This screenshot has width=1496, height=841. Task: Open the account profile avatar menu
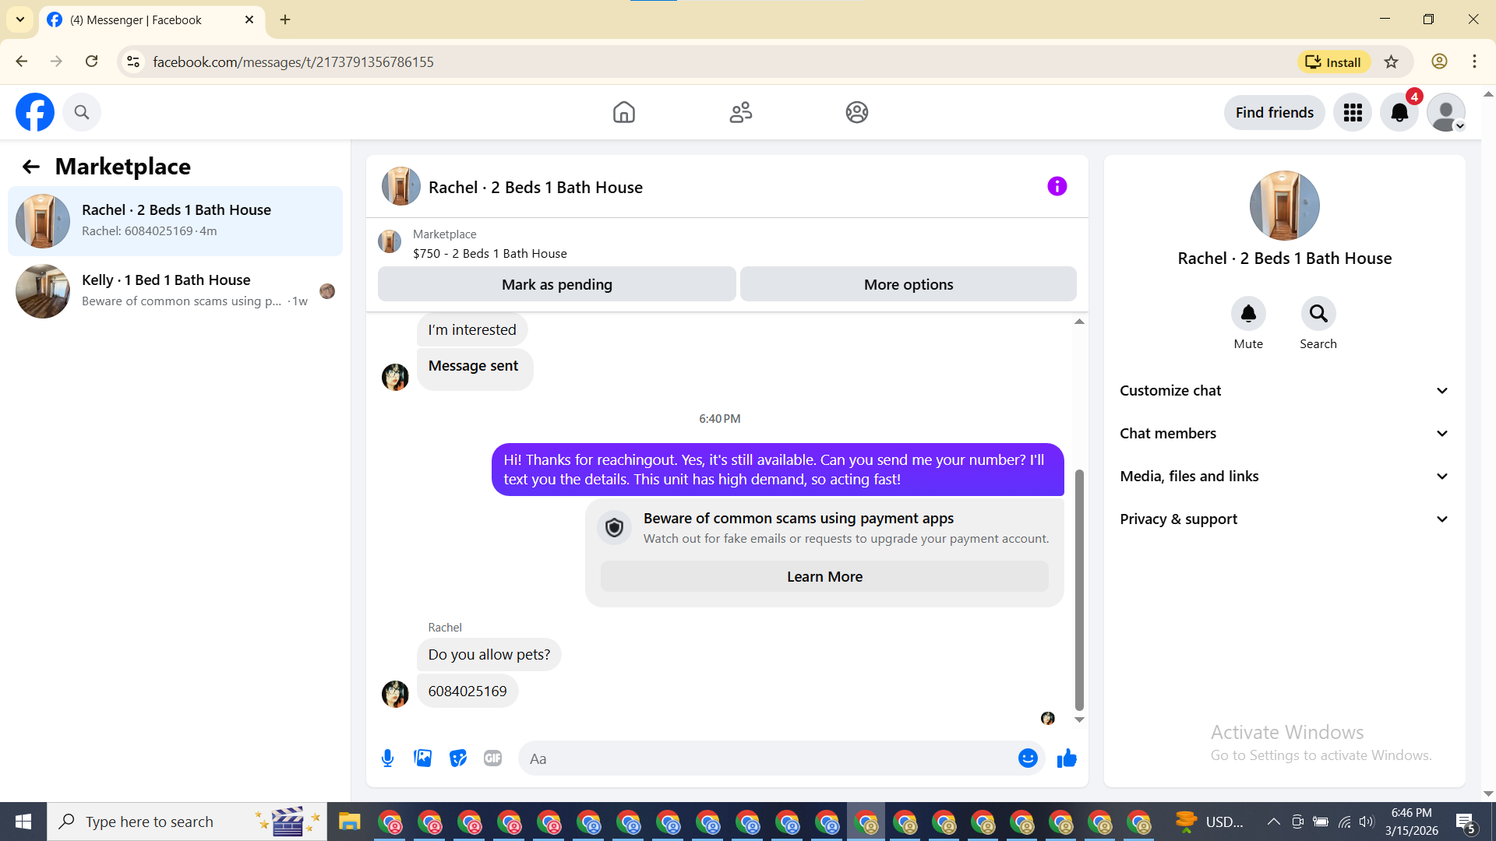click(x=1446, y=113)
